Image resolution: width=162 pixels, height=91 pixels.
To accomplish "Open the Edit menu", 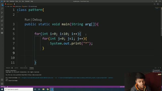I will [8, 1].
